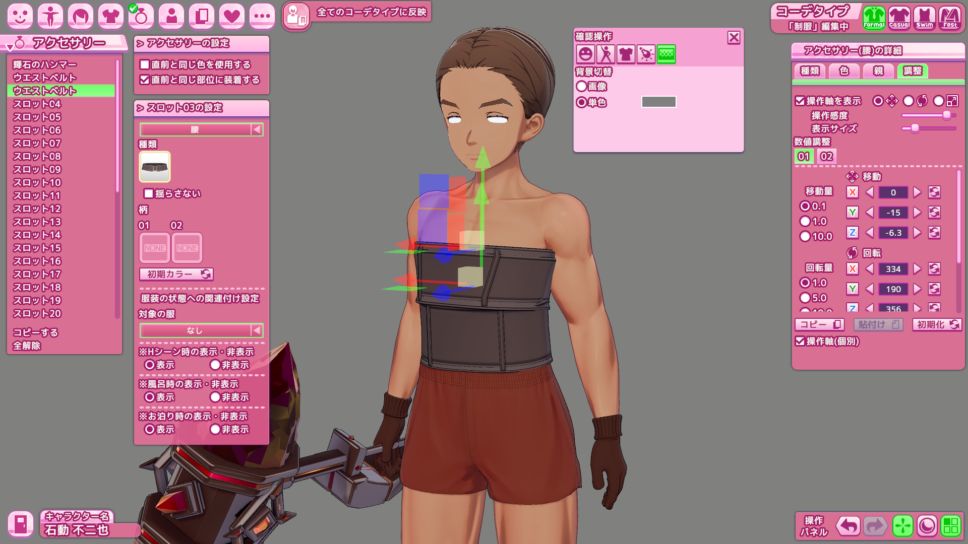Click the undo arrow in operation panel

pos(848,526)
